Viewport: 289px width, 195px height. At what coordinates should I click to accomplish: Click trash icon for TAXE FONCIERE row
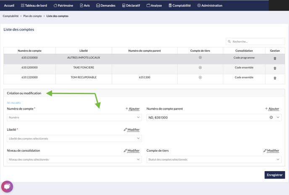point(275,68)
